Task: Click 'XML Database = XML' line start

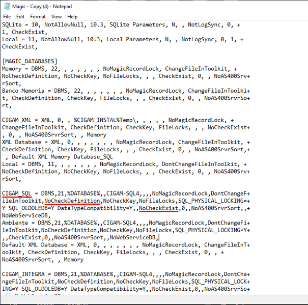Action: click(31, 142)
